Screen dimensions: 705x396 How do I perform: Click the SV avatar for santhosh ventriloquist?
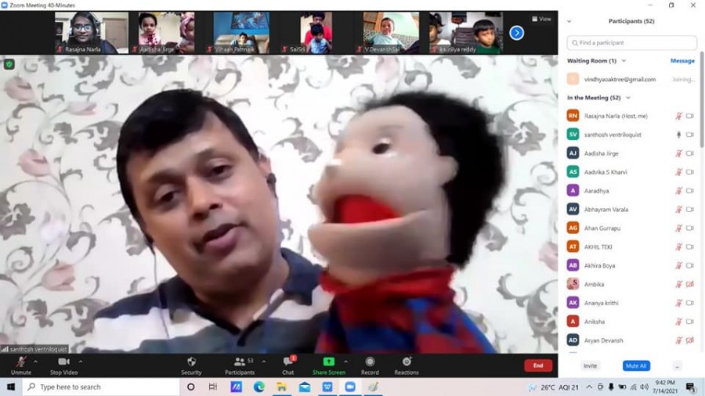pos(573,135)
